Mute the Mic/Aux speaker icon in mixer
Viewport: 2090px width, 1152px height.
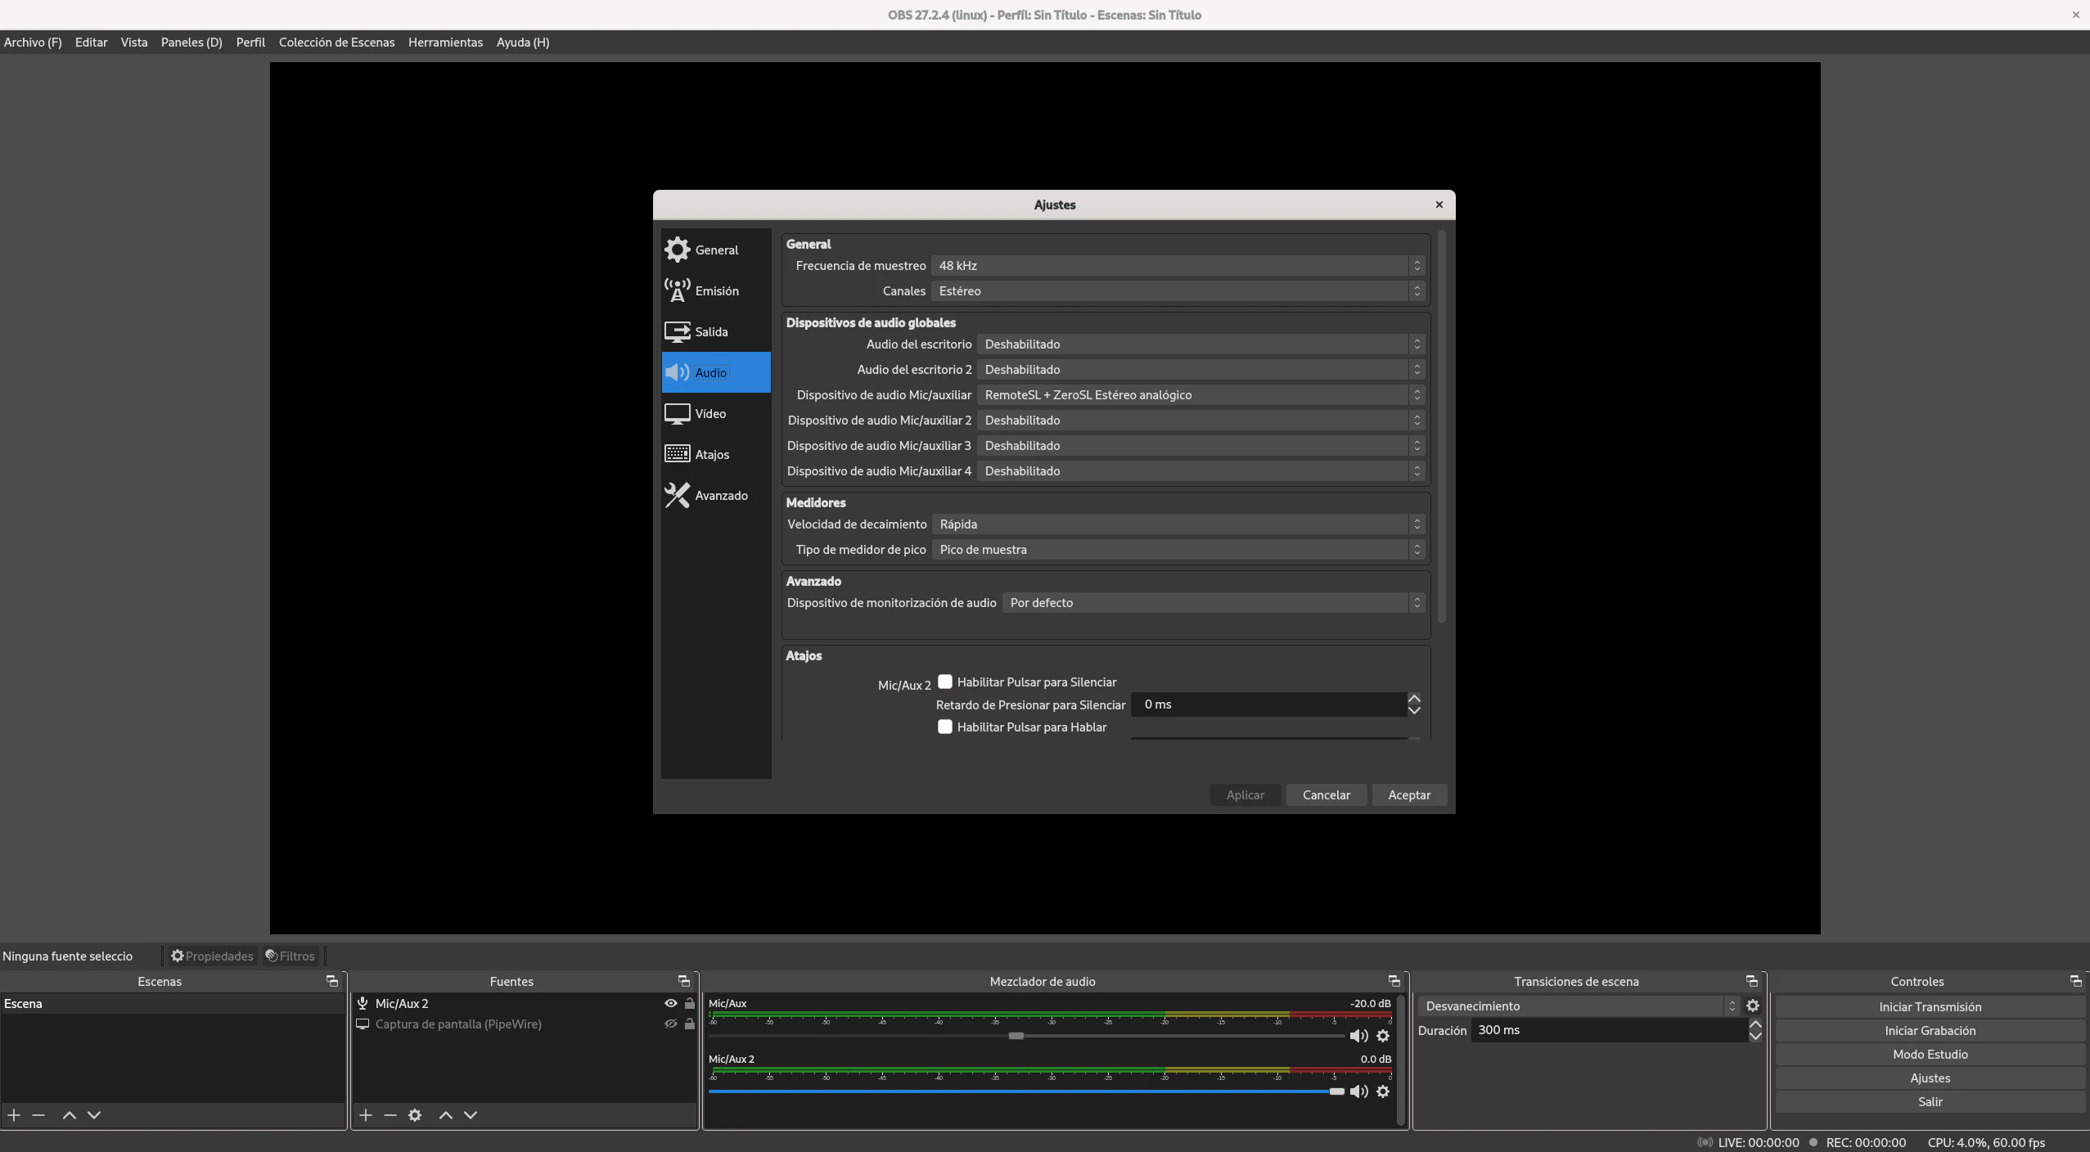coord(1358,1036)
